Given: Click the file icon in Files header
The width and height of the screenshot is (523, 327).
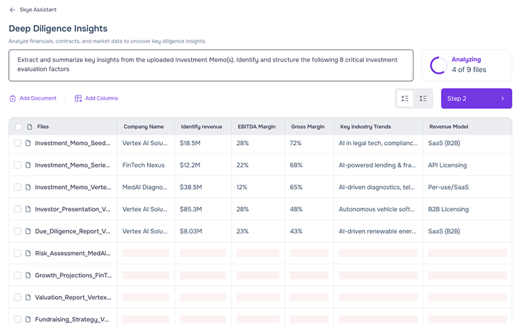Looking at the screenshot, I should click(x=29, y=127).
